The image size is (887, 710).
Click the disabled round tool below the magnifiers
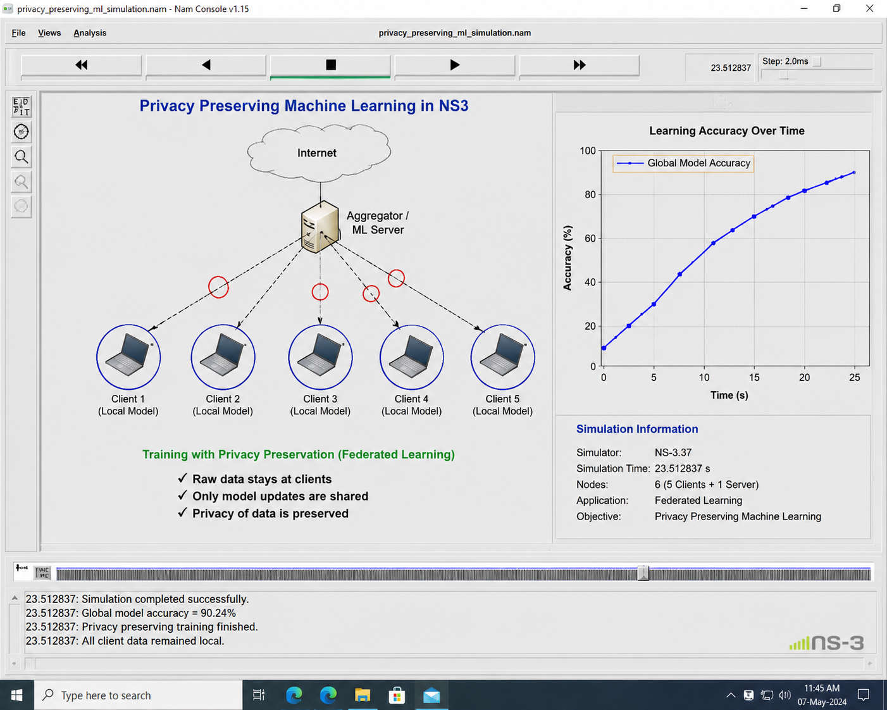click(22, 206)
